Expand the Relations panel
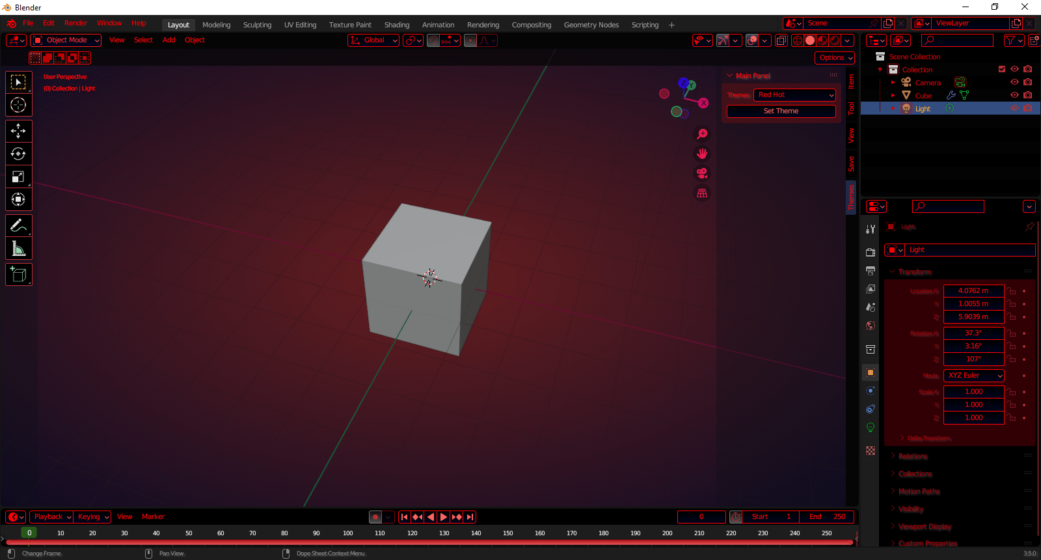 [x=913, y=456]
